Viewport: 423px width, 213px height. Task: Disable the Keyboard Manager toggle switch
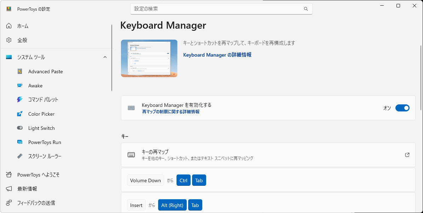tap(402, 108)
